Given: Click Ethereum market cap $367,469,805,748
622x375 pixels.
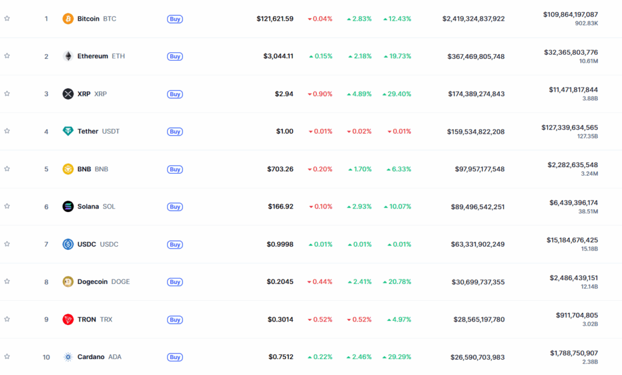Looking at the screenshot, I should click(476, 57).
